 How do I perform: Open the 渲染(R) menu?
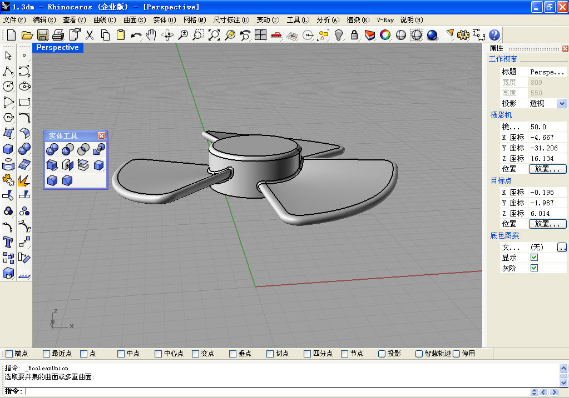click(x=358, y=20)
